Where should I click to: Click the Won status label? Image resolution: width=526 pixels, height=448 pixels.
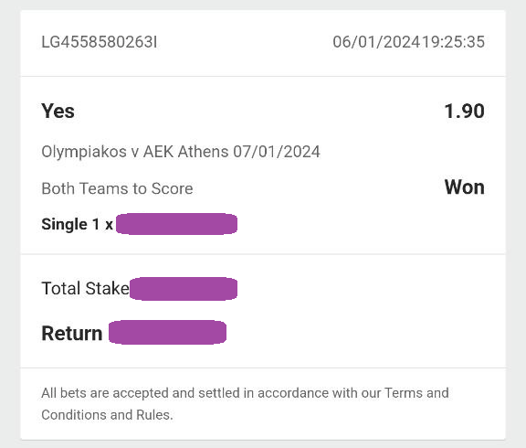click(464, 187)
